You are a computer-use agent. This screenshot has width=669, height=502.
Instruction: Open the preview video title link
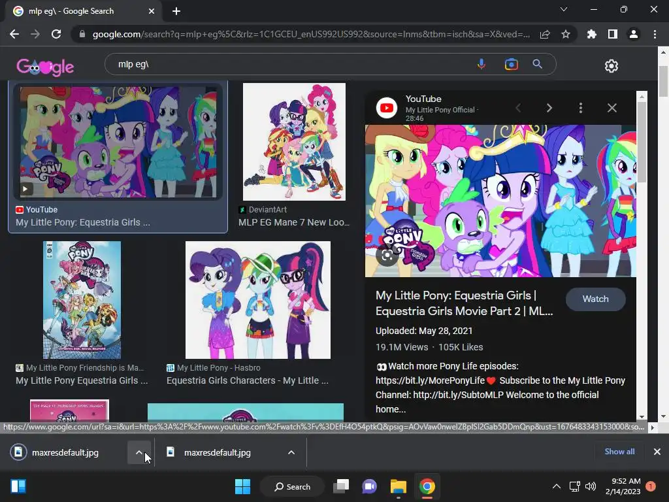click(465, 303)
